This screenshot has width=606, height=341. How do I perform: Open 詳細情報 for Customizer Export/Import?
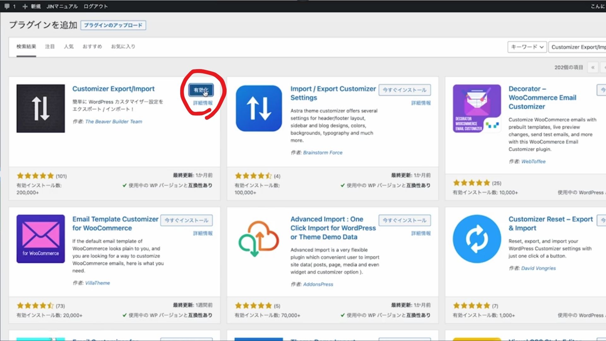click(x=203, y=103)
